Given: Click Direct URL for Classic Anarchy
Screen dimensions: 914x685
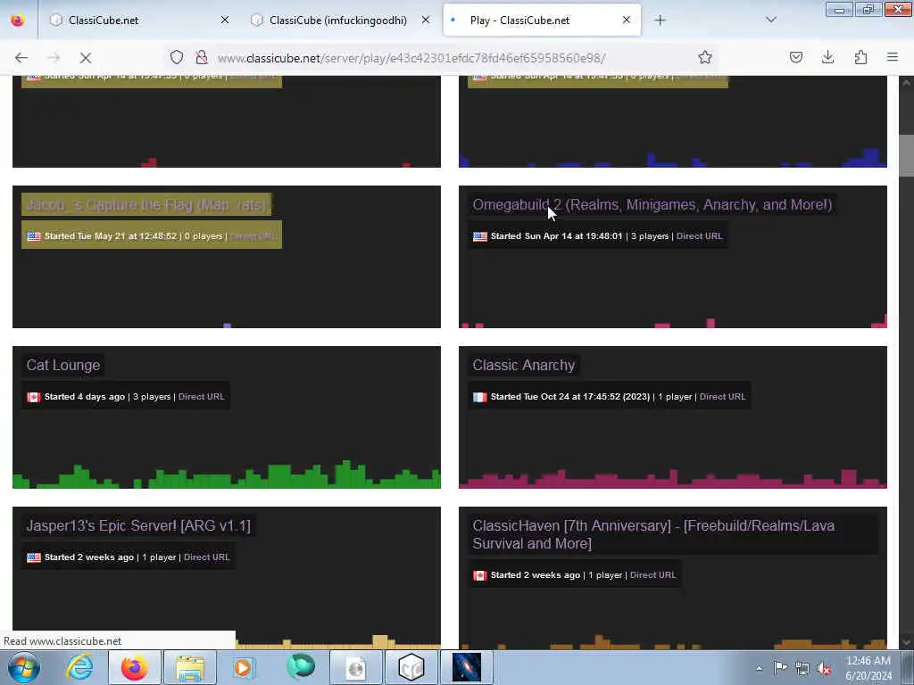Looking at the screenshot, I should pyautogui.click(x=722, y=397).
